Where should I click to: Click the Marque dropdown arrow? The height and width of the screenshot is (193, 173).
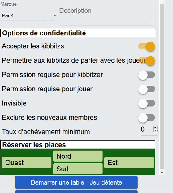pyautogui.click(x=55, y=15)
